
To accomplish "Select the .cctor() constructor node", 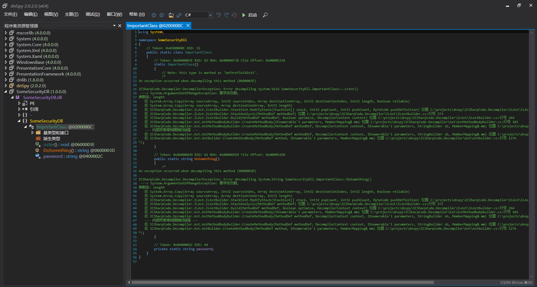I will pyautogui.click(x=69, y=144).
